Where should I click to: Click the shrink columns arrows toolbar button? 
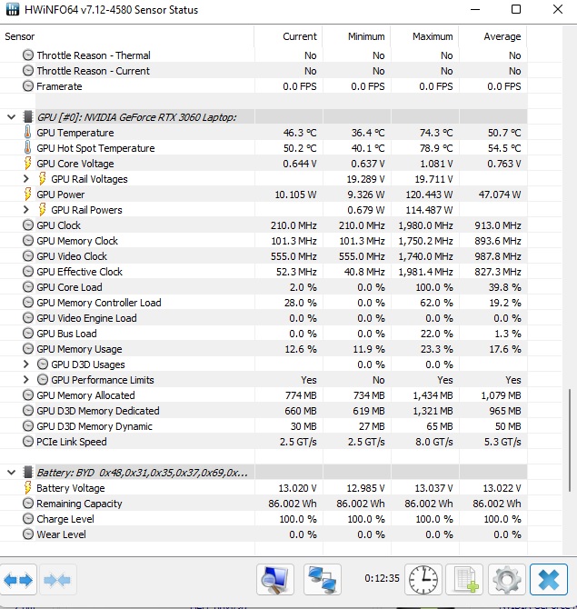pyautogui.click(x=57, y=580)
